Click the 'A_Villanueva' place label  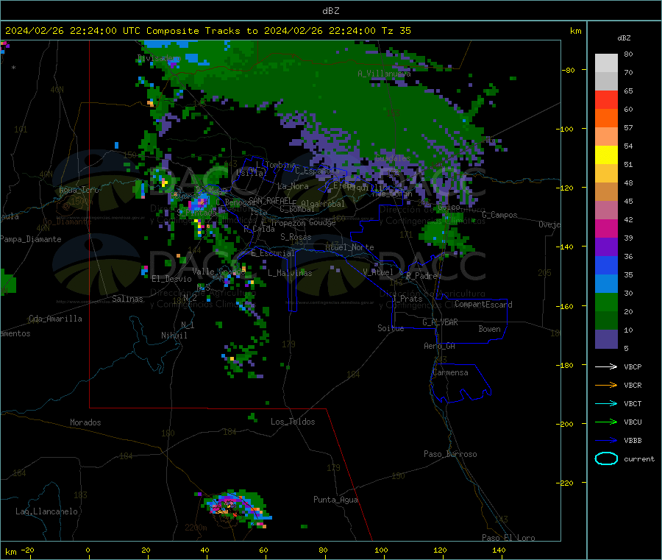tap(384, 74)
